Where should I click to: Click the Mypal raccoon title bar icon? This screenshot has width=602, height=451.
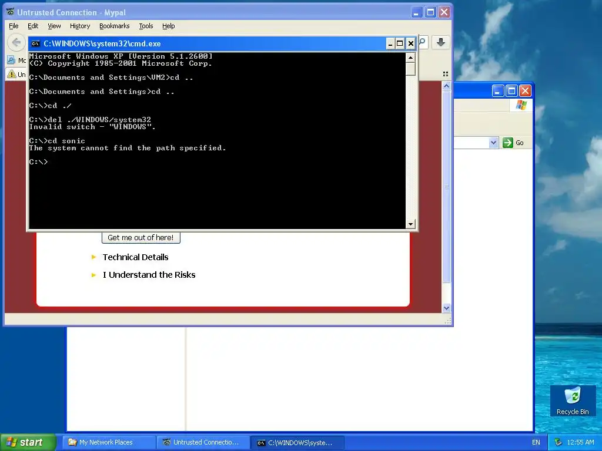10,12
